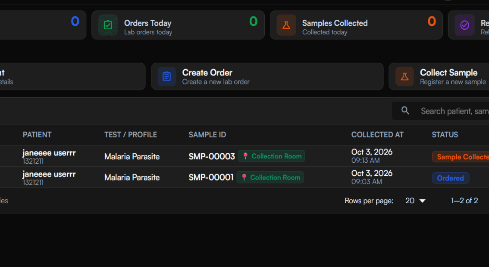The width and height of the screenshot is (489, 267).
Task: Click the purple checkmark circle icon
Action: (465, 25)
